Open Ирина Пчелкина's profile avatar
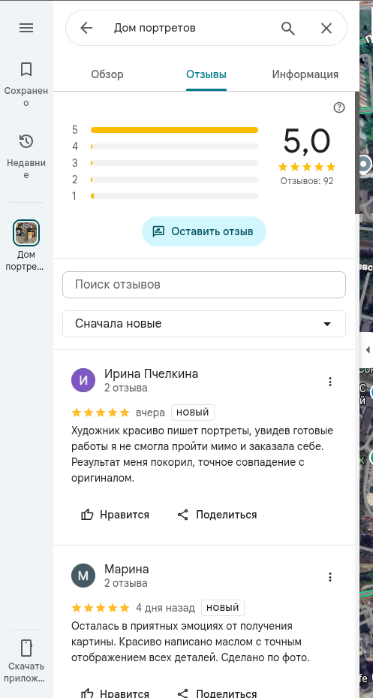The height and width of the screenshot is (698, 373). point(83,380)
